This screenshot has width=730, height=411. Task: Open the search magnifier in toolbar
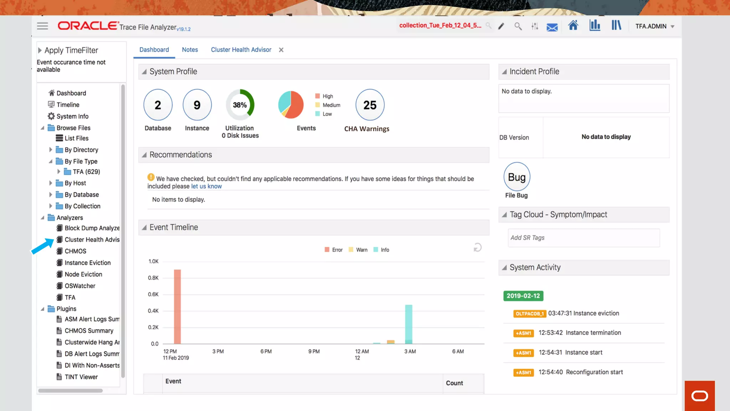pos(518,26)
